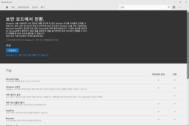This screenshot has width=189, height=126.
Task: Click Windows 스토어 checkmark under 이후
Action: point(175,88)
